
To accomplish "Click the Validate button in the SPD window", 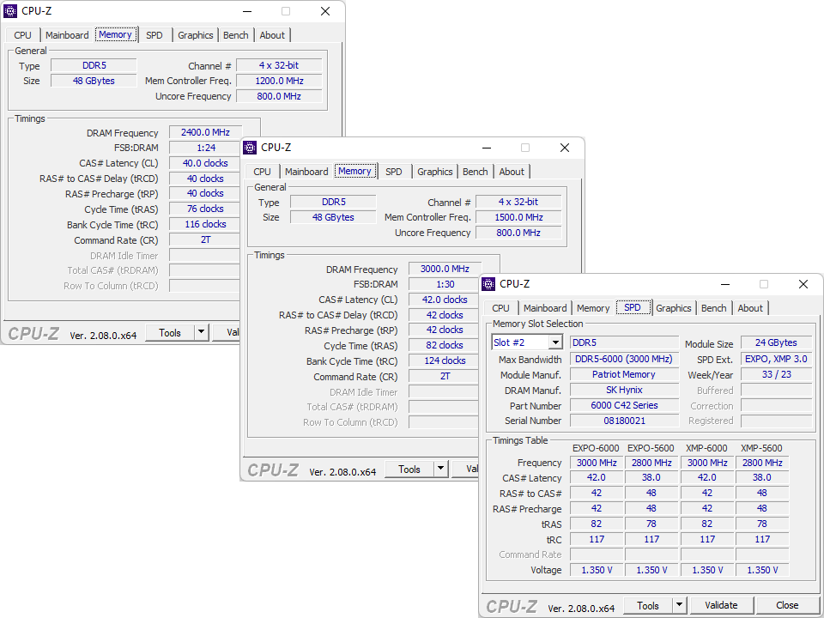I will click(x=722, y=605).
